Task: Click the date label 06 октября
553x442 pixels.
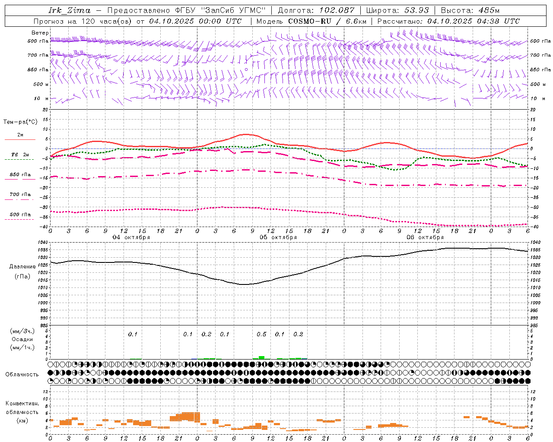Action: coord(425,237)
